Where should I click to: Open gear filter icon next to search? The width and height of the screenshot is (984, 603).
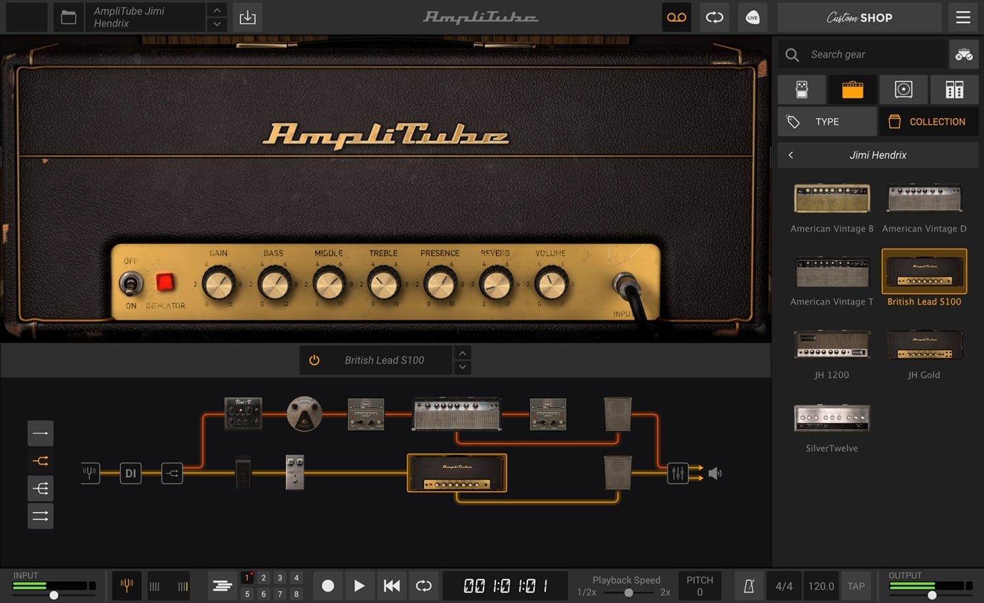click(964, 54)
